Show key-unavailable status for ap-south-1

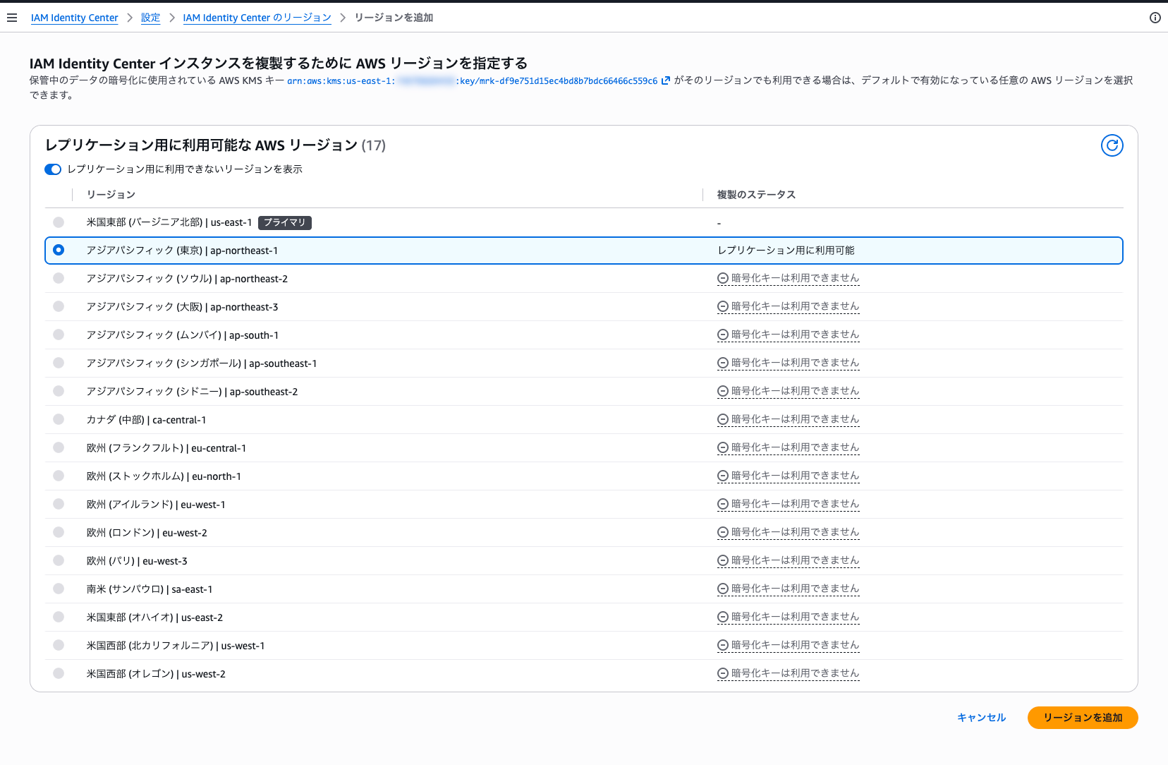click(789, 335)
